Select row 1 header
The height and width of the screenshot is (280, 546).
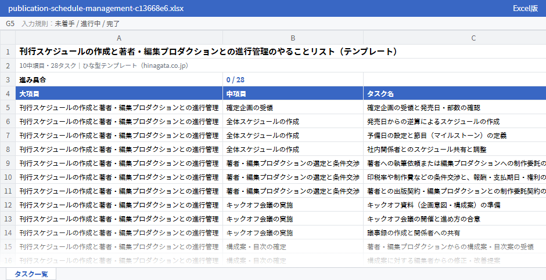pyautogui.click(x=8, y=52)
